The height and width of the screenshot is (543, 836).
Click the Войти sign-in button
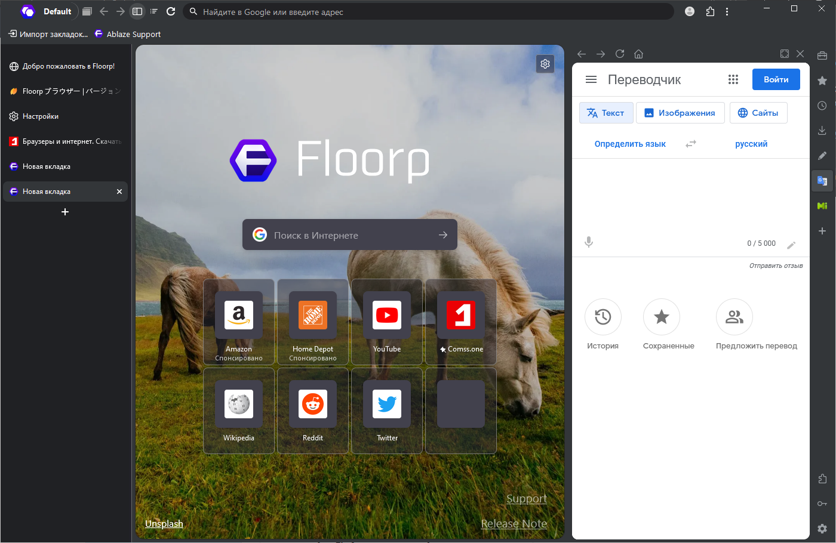(x=776, y=79)
